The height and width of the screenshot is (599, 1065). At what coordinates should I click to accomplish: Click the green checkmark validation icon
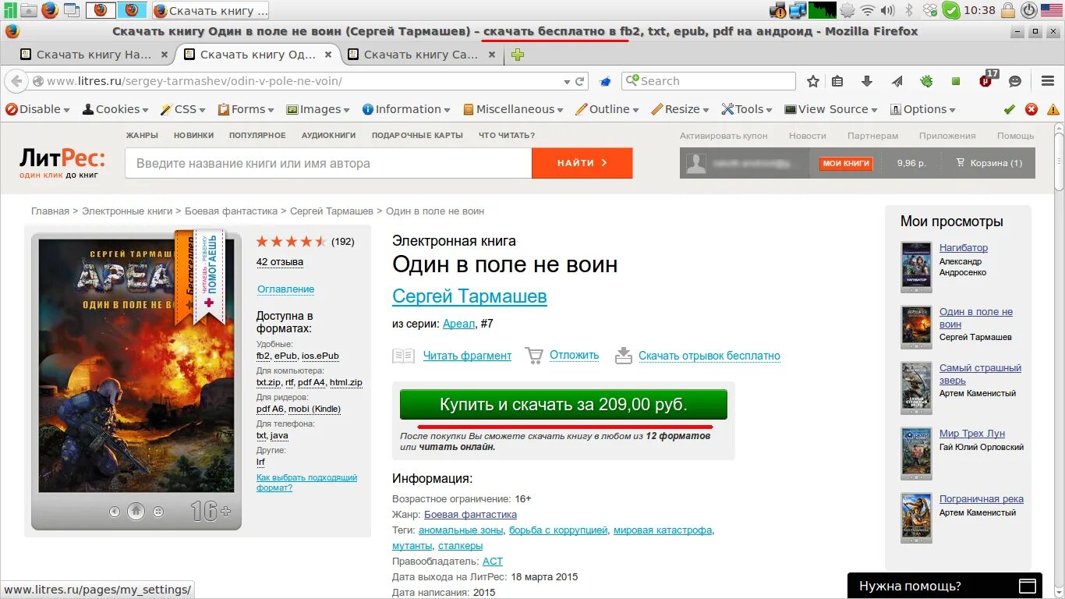[x=1010, y=109]
